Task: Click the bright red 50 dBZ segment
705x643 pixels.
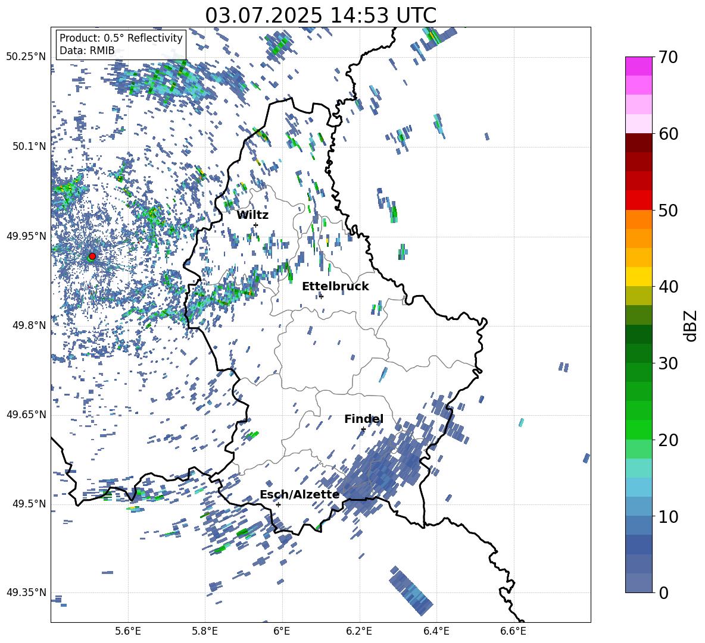Action: [638, 200]
